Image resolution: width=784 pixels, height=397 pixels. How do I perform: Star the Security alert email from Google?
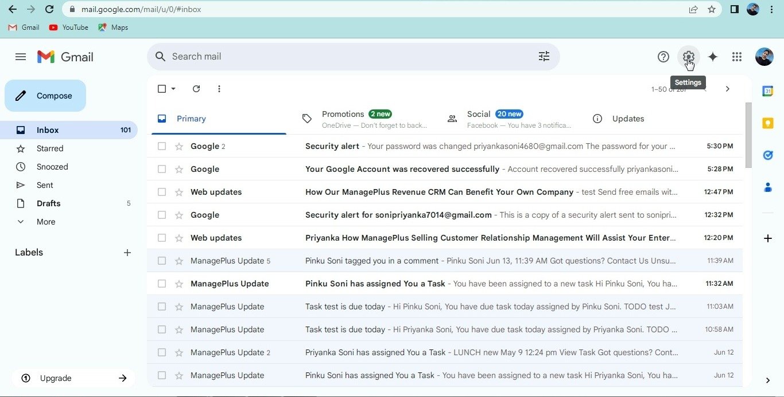click(179, 146)
